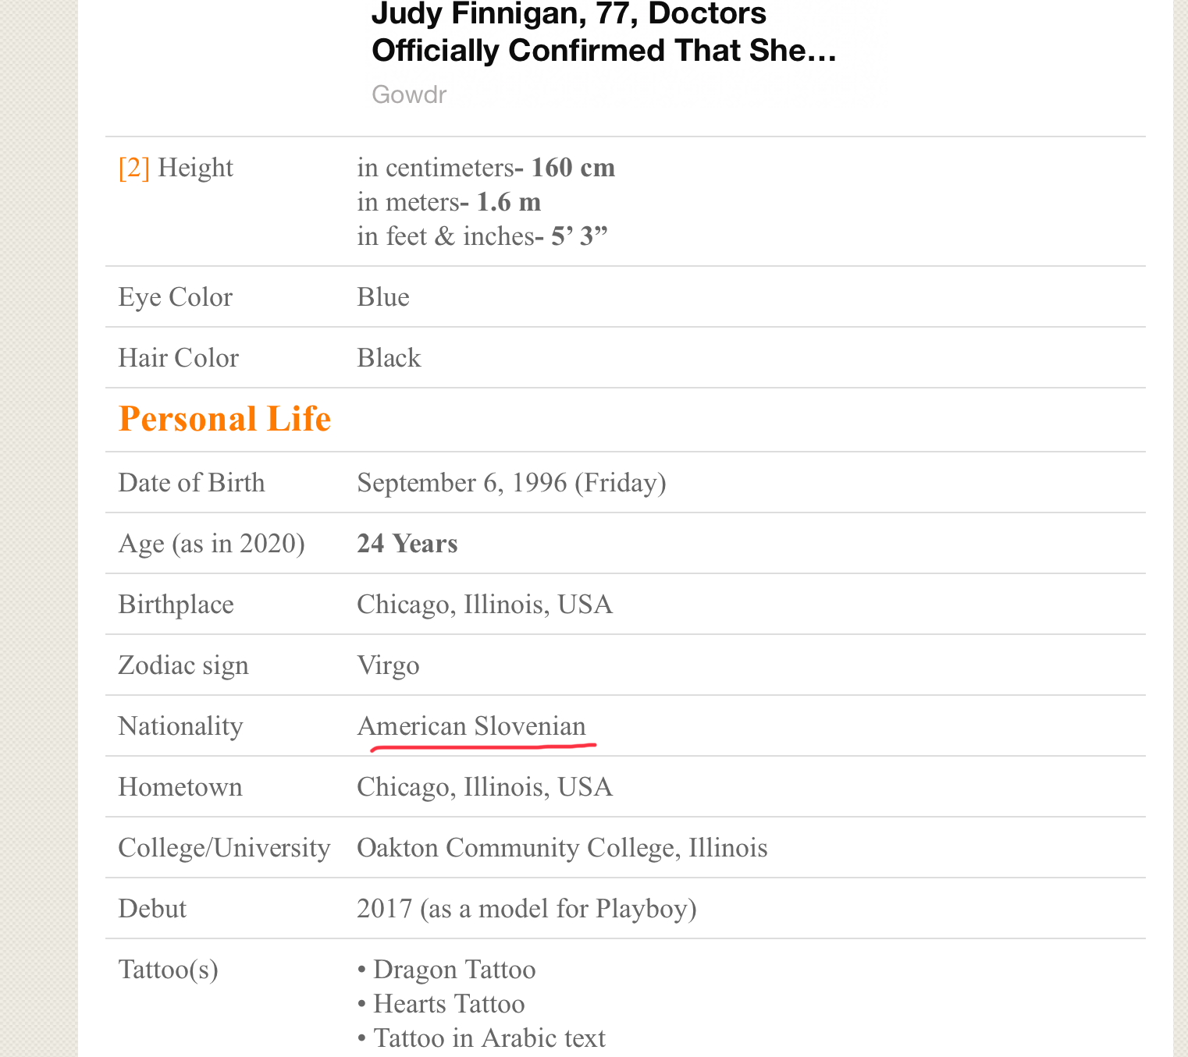Click the Hometown row's Chicago, Illinois value

pos(485,787)
